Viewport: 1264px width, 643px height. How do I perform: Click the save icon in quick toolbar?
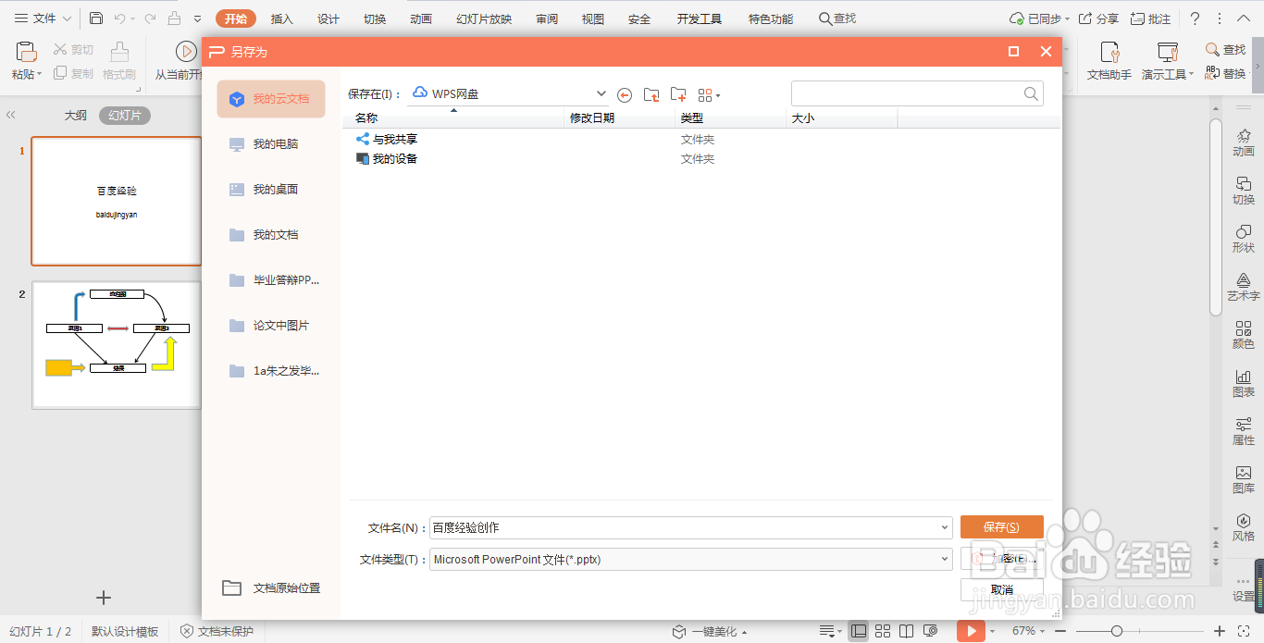click(96, 19)
